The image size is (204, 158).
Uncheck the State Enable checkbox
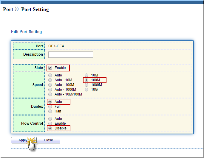(x=50, y=68)
